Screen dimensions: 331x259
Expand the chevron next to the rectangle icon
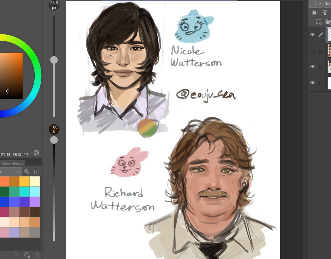320,3
